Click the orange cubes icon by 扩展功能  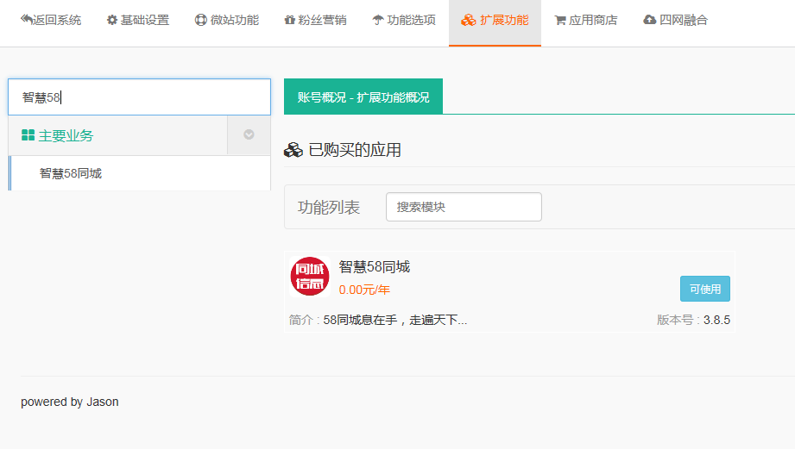pyautogui.click(x=469, y=20)
